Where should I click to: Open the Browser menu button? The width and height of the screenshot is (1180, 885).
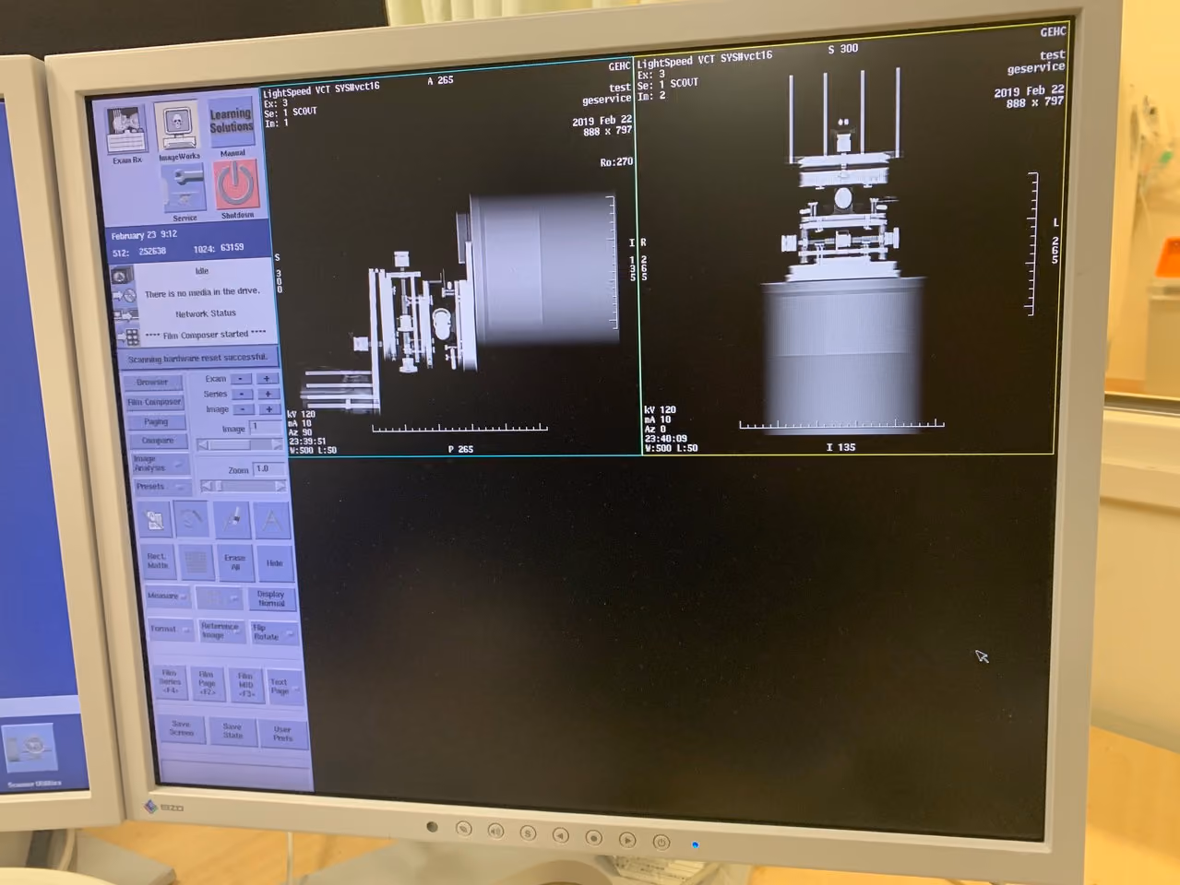[152, 382]
